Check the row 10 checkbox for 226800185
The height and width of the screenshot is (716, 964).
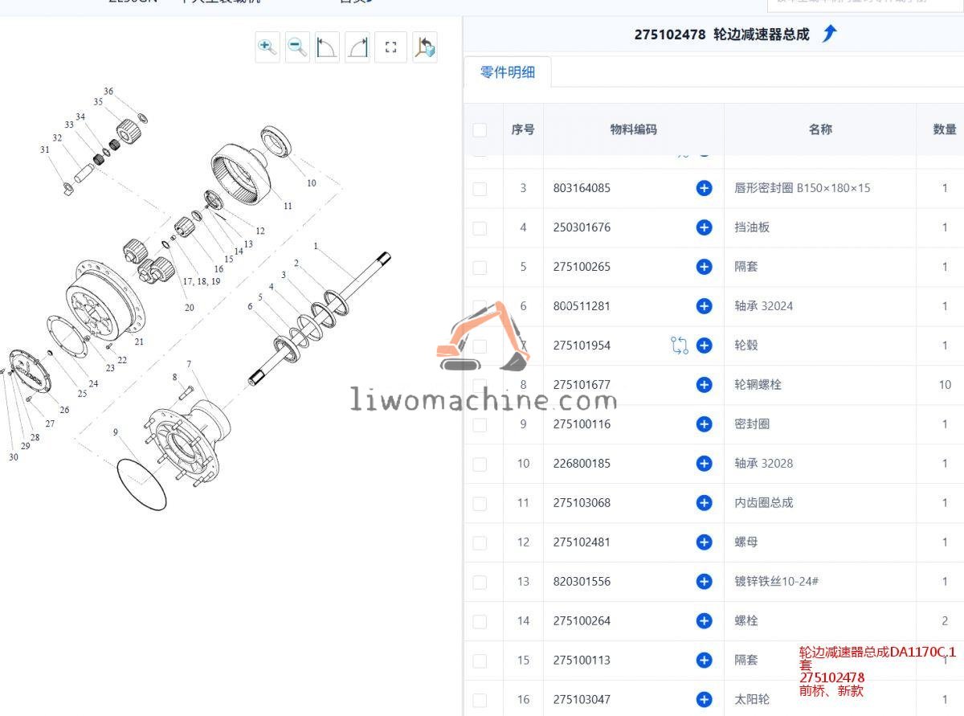click(480, 464)
